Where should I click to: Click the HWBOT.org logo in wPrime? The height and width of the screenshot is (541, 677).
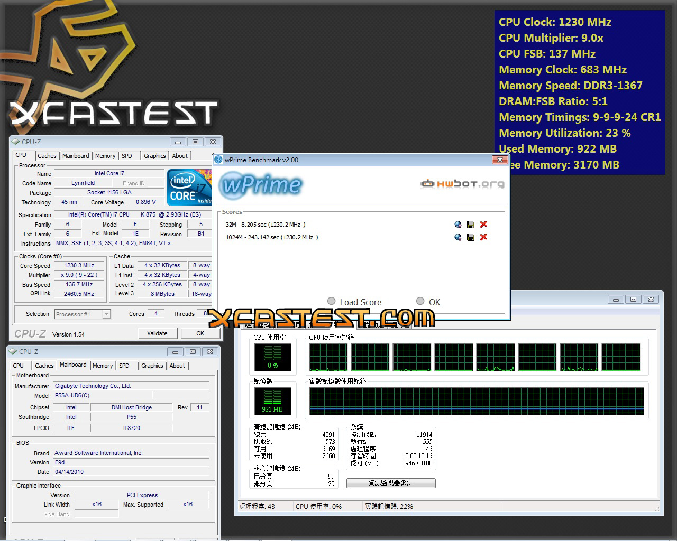tap(462, 184)
